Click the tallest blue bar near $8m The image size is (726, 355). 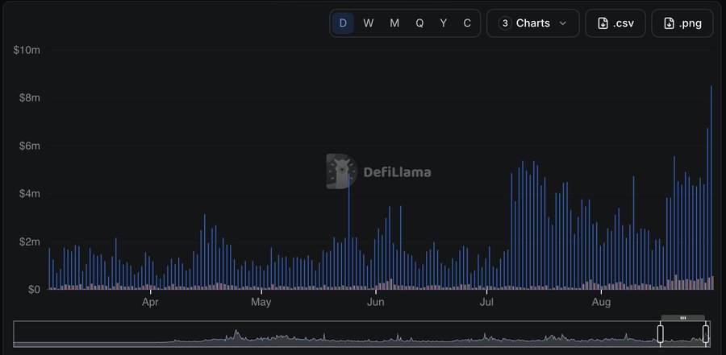pos(711,188)
